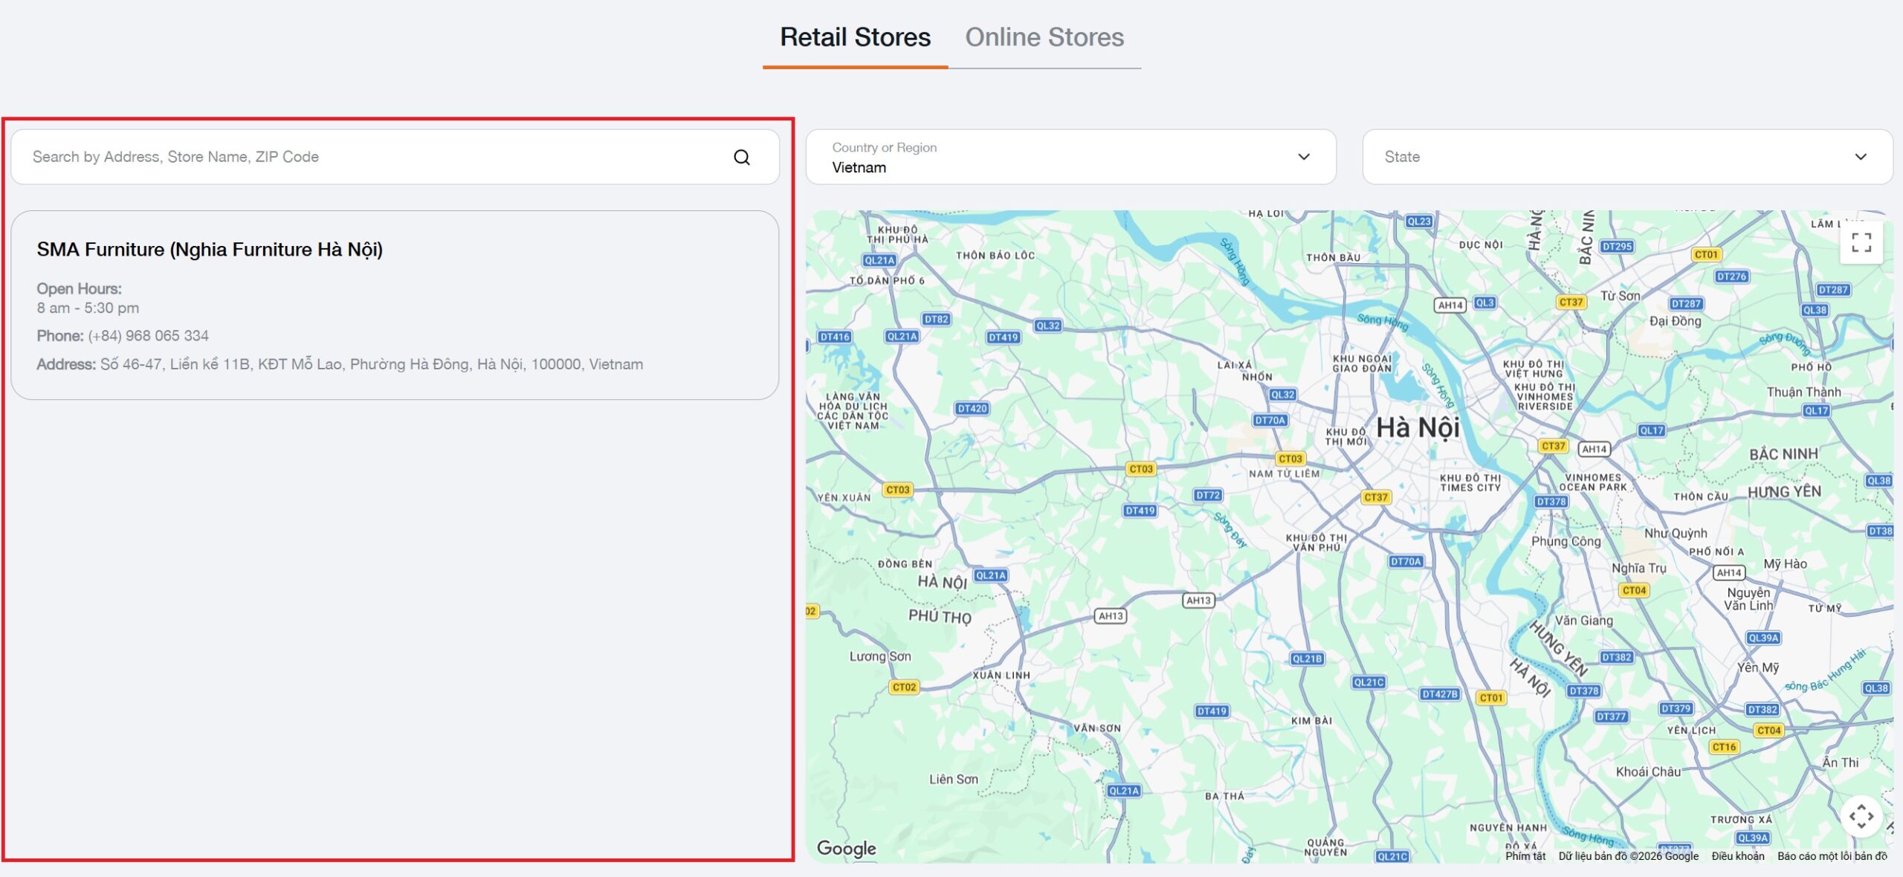The image size is (1903, 877).
Task: Click the map camera pan control
Action: click(x=1861, y=816)
